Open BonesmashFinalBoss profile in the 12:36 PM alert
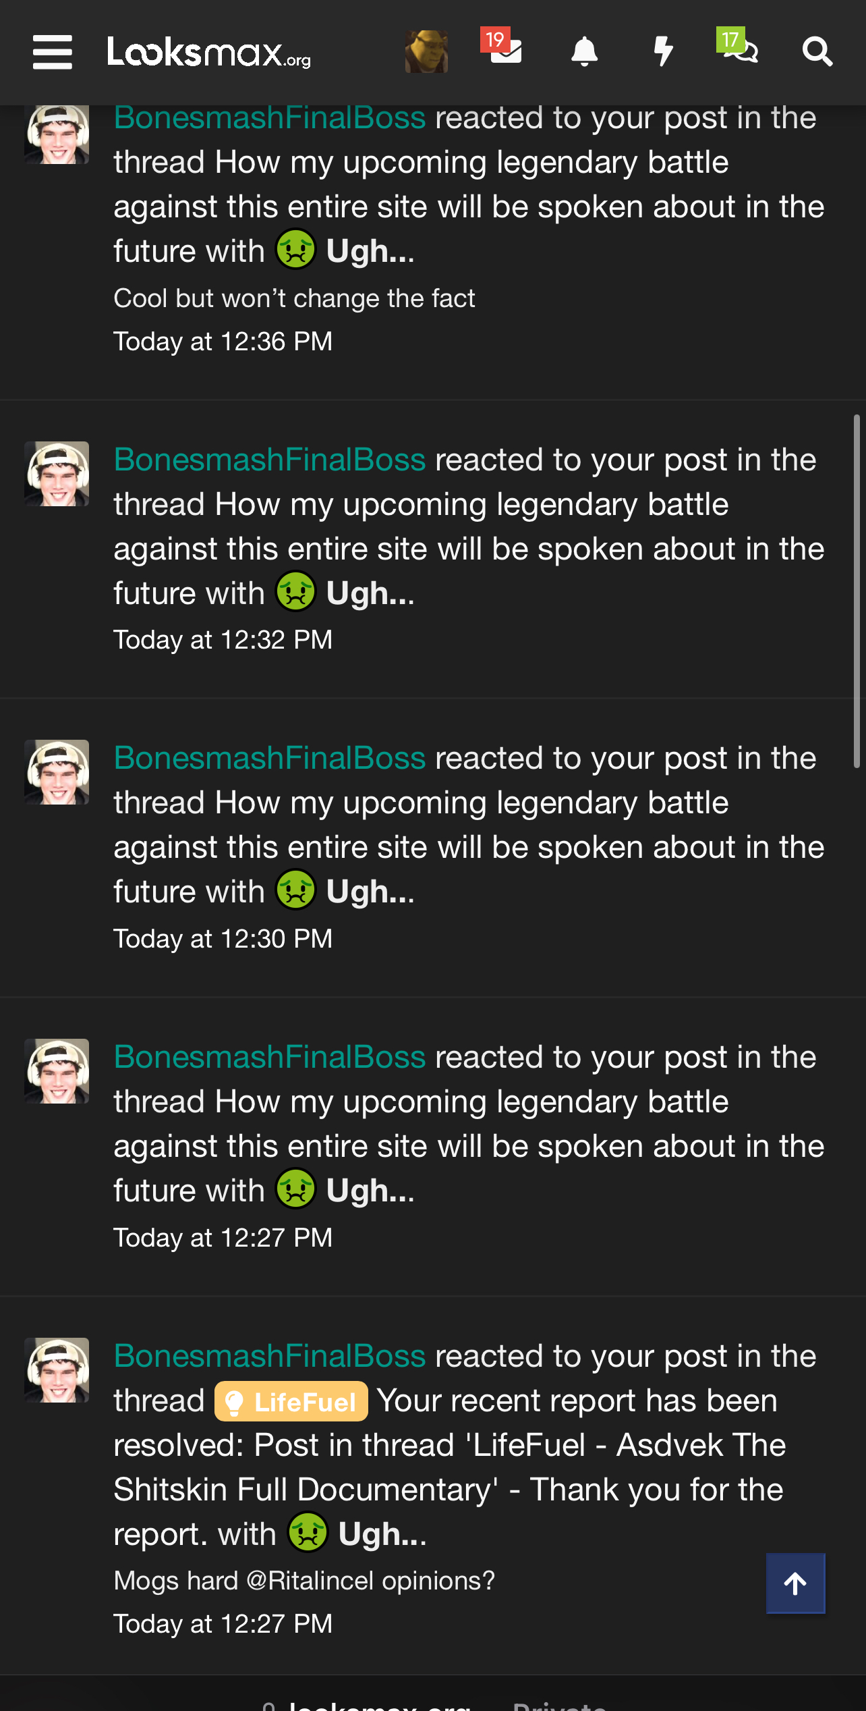The height and width of the screenshot is (1711, 866). pos(270,118)
